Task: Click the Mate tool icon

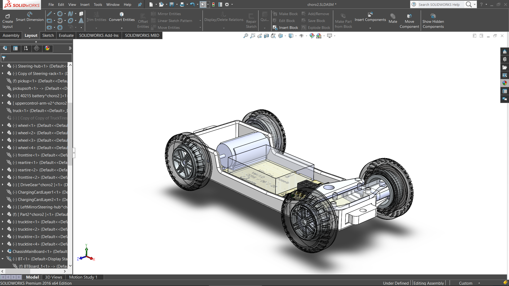Action: (393, 16)
